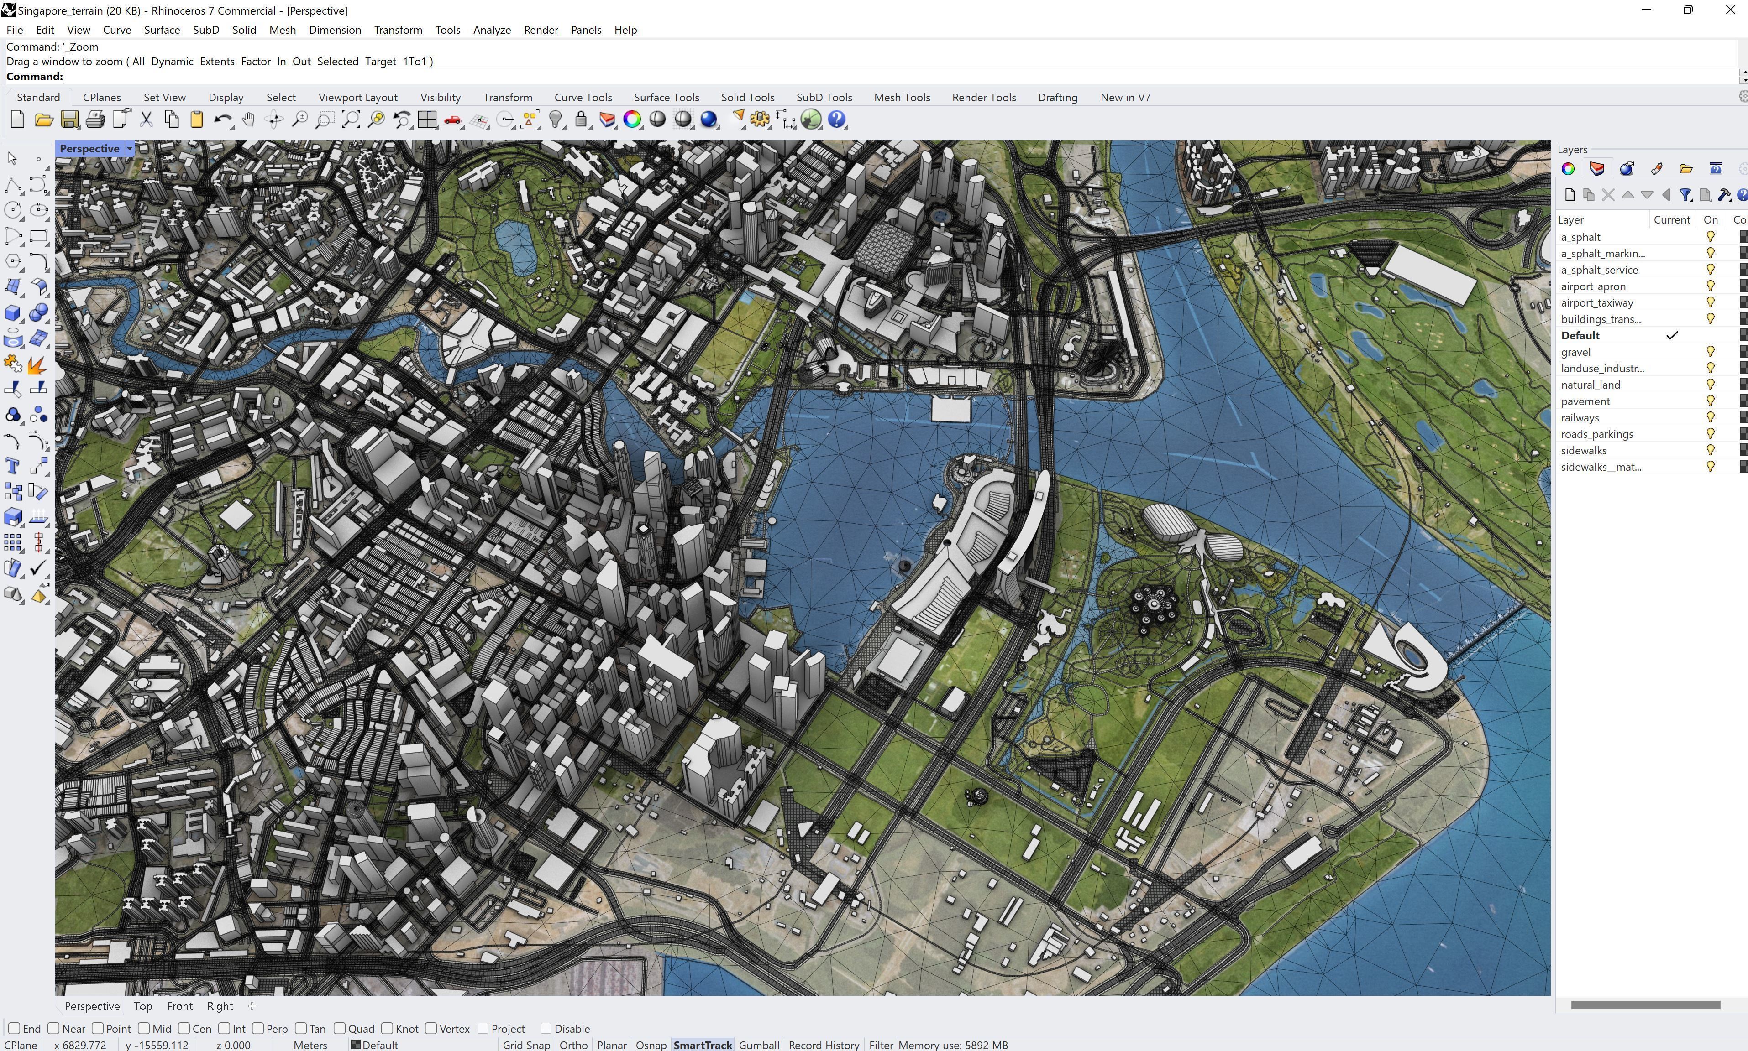Viewport: 1748px width, 1051px height.
Task: Click the Zoom Selected icon
Action: pos(376,120)
